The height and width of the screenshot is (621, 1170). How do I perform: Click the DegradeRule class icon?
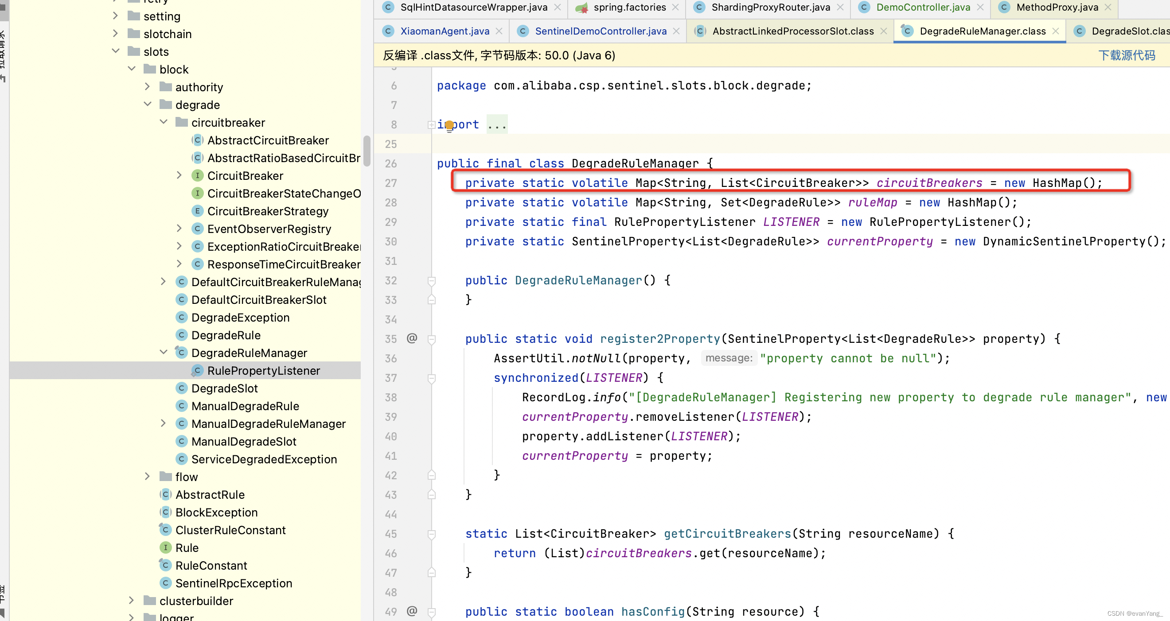181,334
